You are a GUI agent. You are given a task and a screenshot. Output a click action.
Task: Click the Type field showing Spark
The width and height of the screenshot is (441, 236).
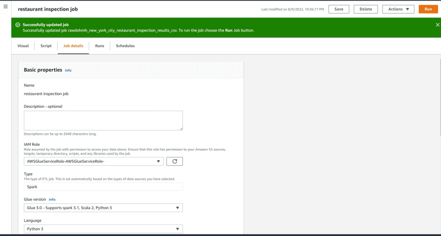[x=103, y=187]
